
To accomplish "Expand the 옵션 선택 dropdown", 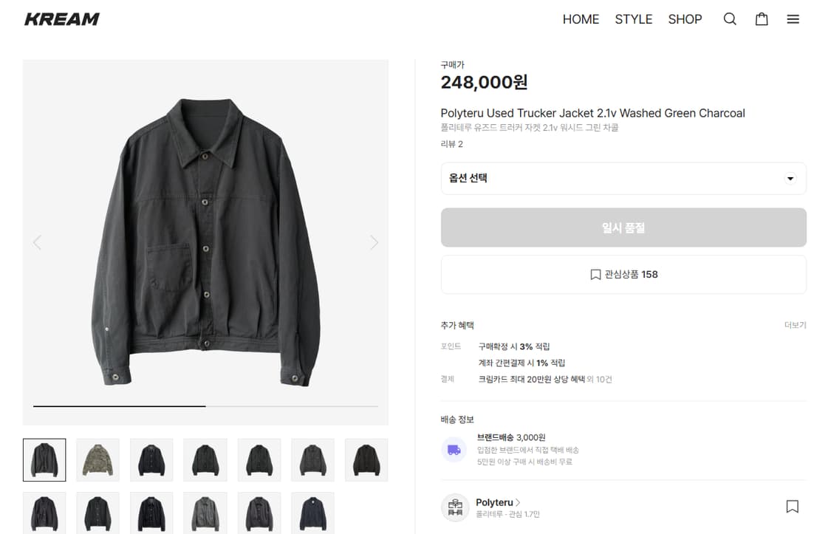I will click(623, 179).
